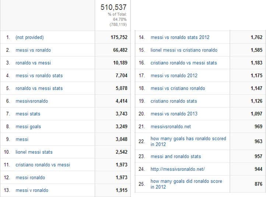Select 'messi vs ronaldo stats' keyword link
The height and width of the screenshot is (197, 266).
[x=39, y=76]
